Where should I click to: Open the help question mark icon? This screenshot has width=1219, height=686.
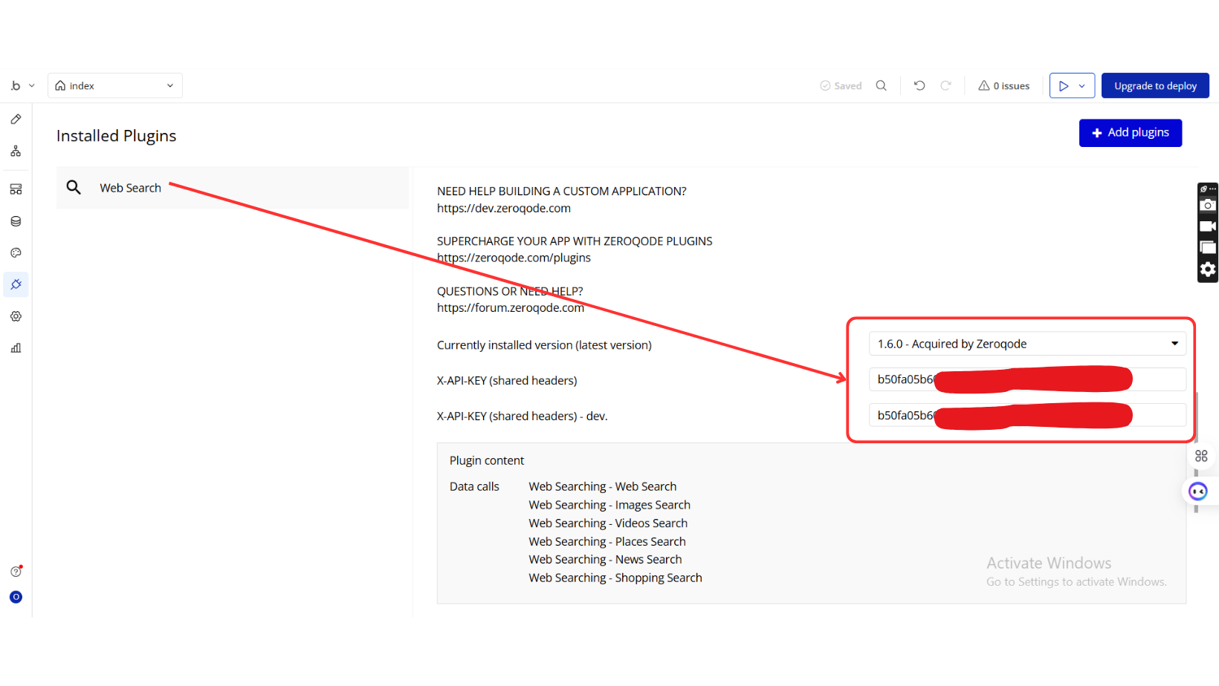click(x=16, y=571)
